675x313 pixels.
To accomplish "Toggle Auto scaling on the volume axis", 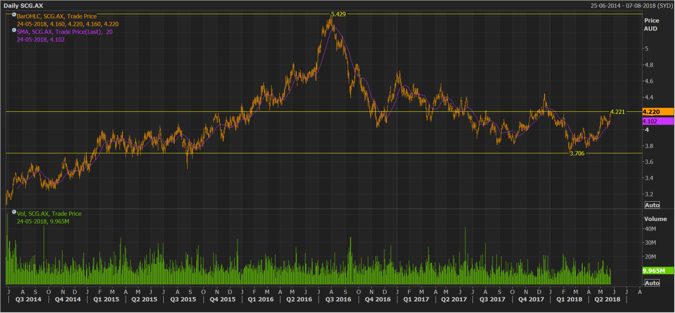I will pyautogui.click(x=652, y=283).
